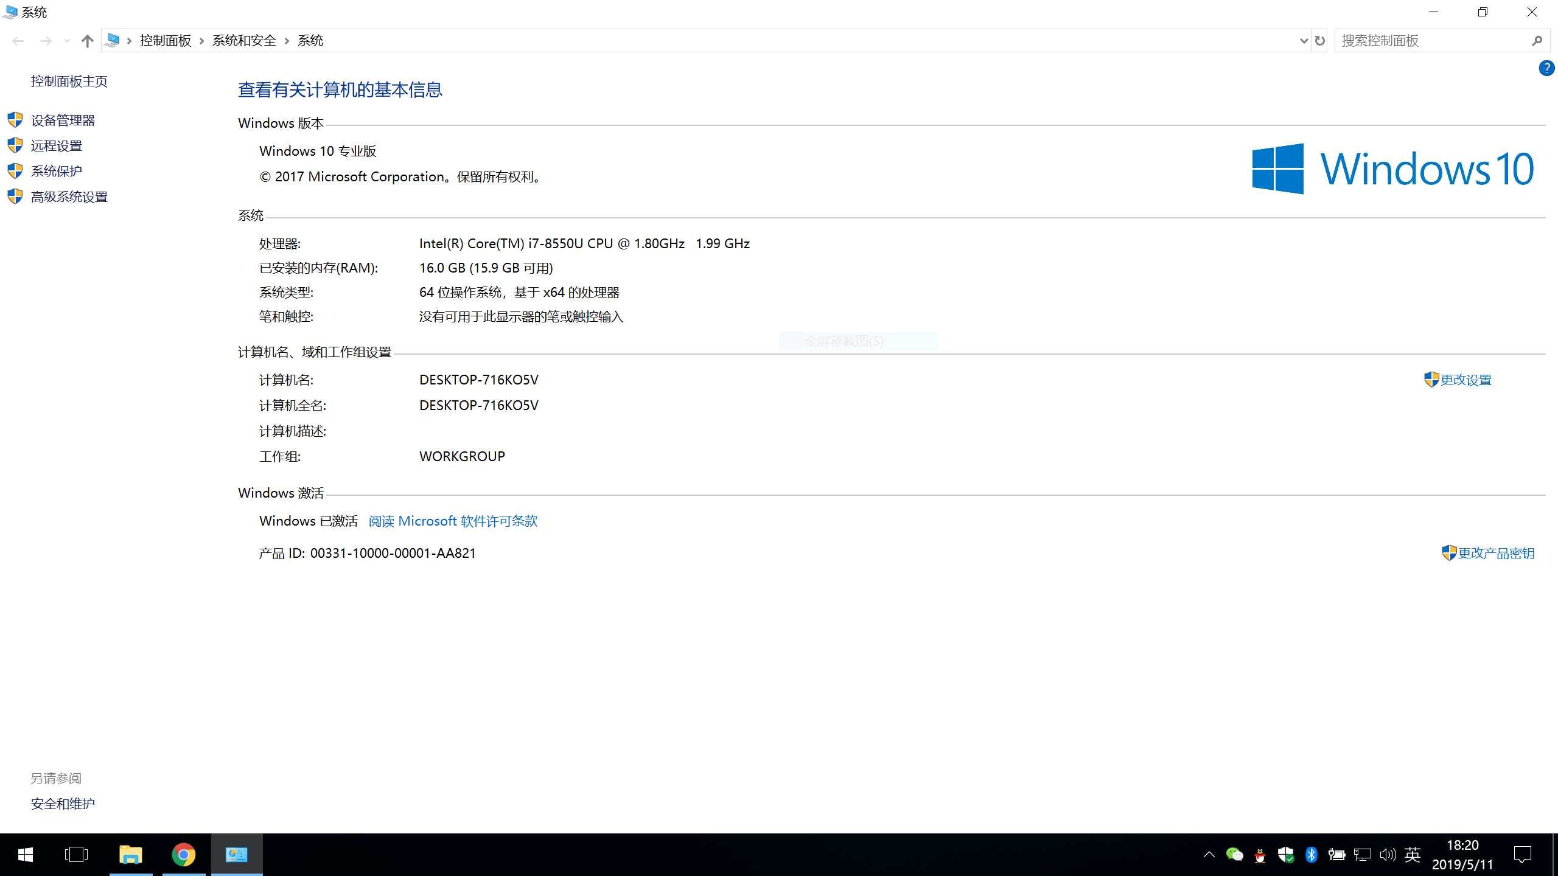Click the WORKGROUP value
This screenshot has height=876, width=1558.
click(462, 456)
